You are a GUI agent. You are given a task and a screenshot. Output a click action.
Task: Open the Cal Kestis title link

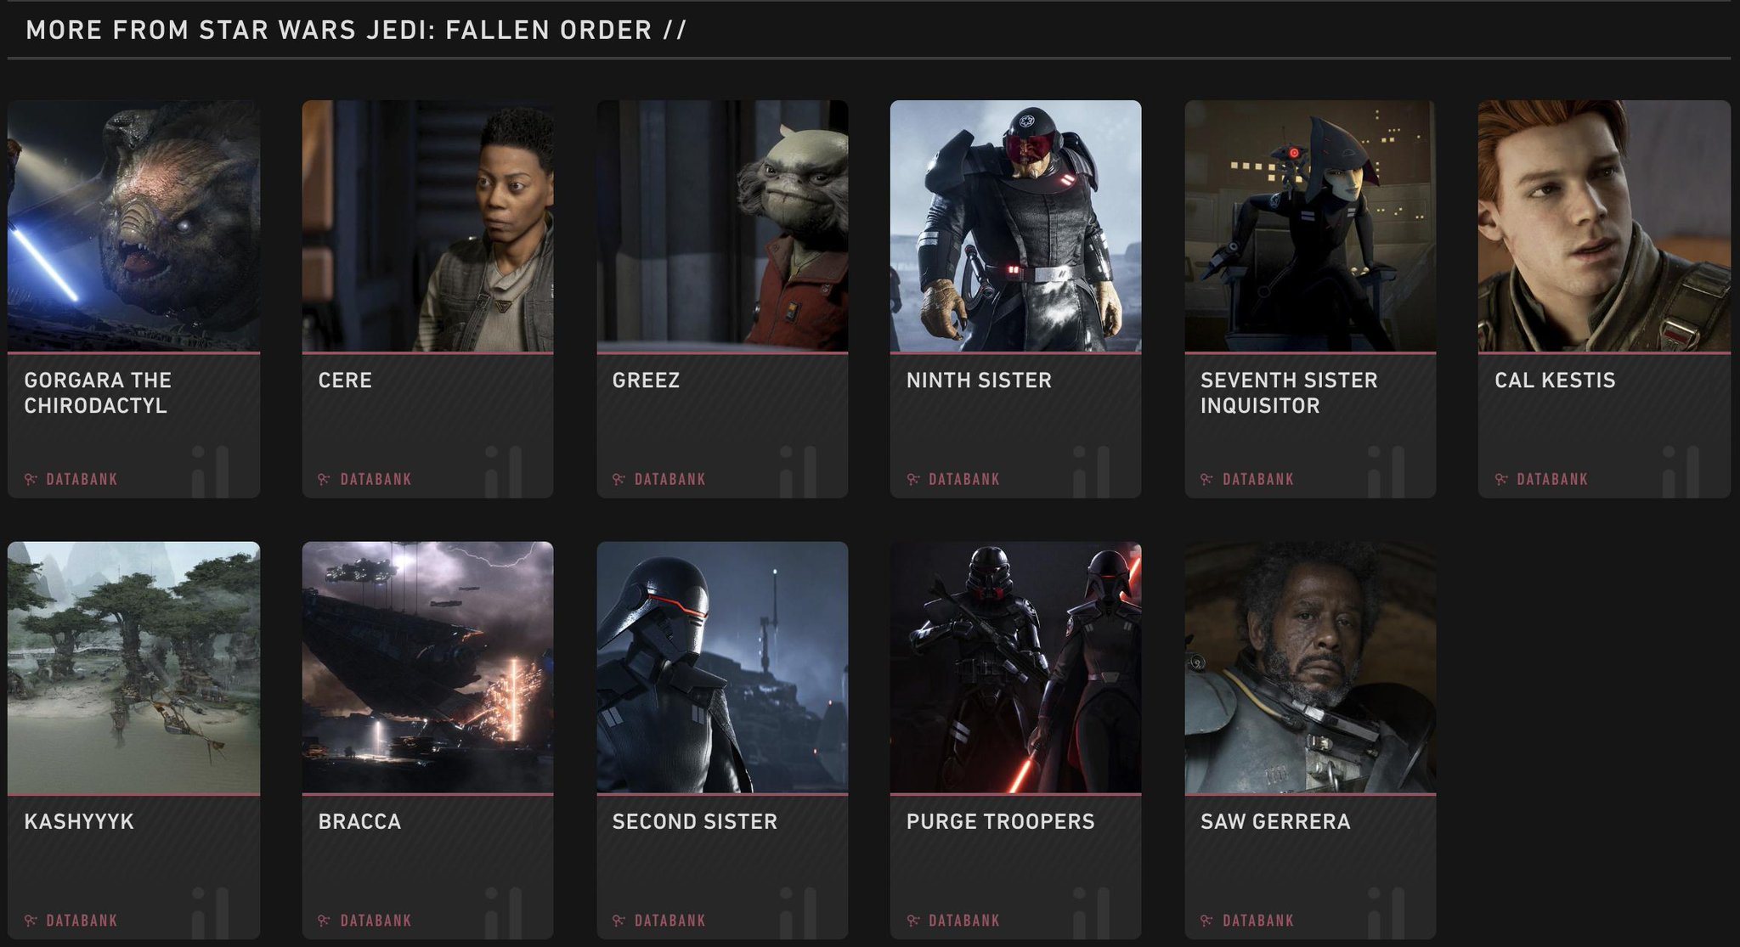point(1555,380)
